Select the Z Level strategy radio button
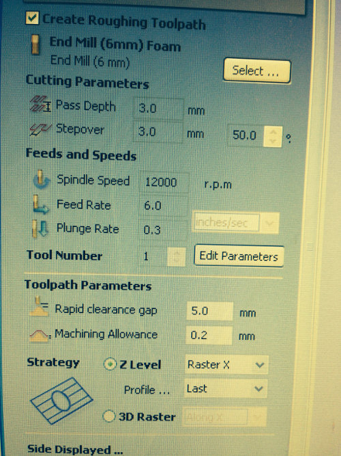 (110, 364)
